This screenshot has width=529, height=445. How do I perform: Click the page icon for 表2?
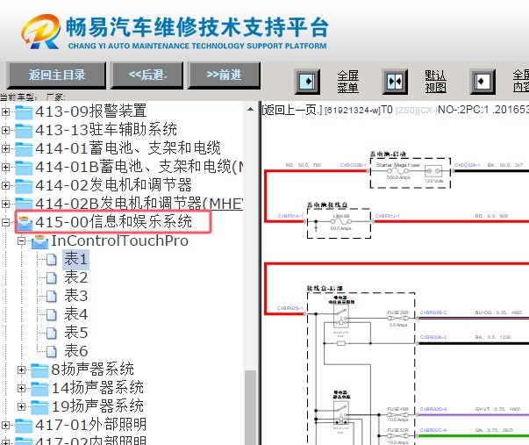tap(51, 278)
